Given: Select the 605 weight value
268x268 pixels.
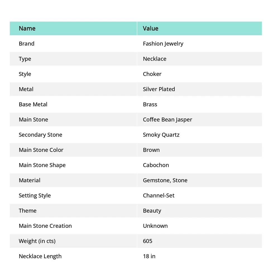Looking at the screenshot, I should coord(147,241).
